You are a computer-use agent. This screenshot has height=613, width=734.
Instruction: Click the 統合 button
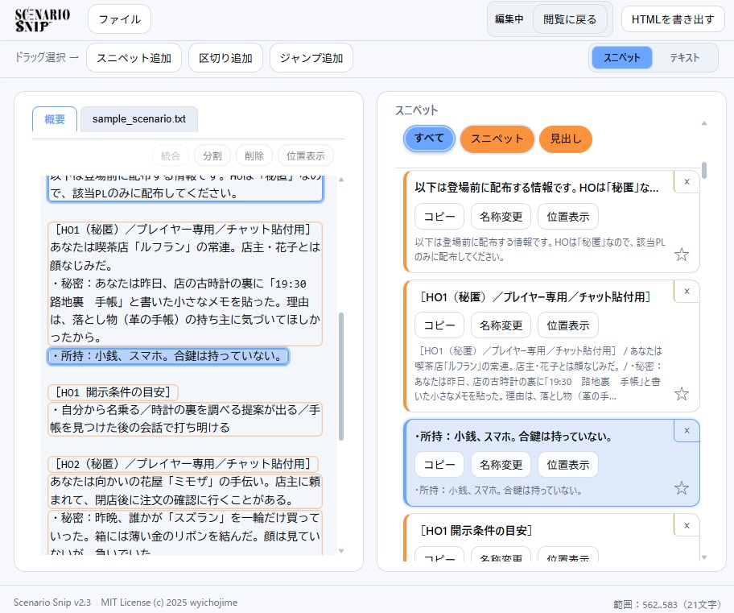pos(171,155)
